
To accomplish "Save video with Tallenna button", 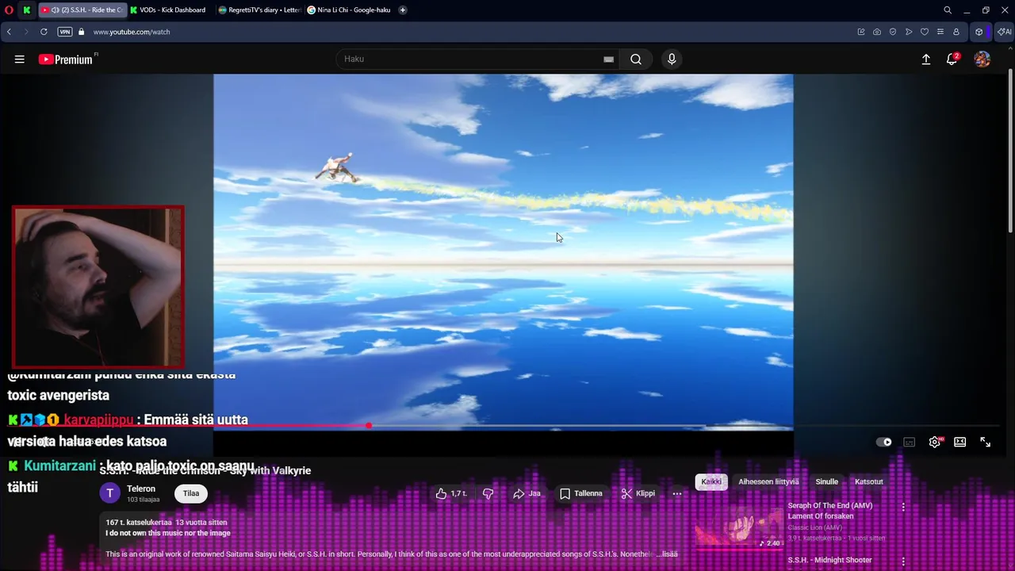I will pos(581,493).
